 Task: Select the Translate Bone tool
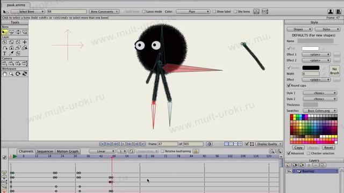click(11, 32)
